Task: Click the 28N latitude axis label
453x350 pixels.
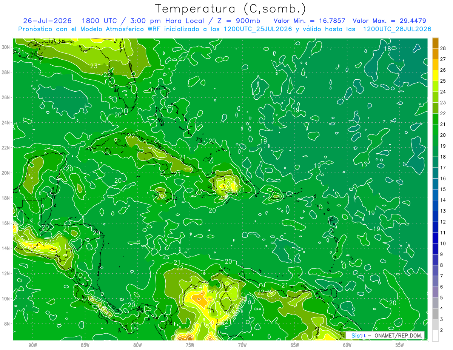Action: 6,72
